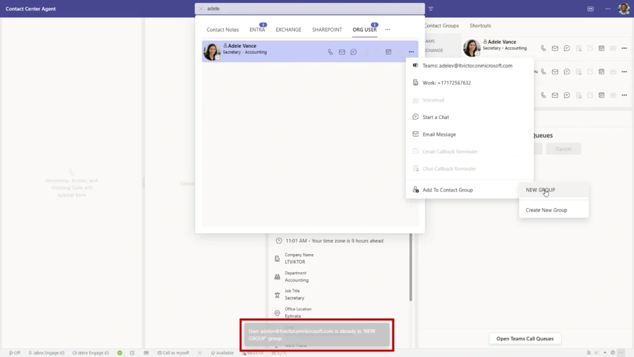Click the company name LTVIKTOR
Viewport: 634px width, 357px height.
click(295, 262)
